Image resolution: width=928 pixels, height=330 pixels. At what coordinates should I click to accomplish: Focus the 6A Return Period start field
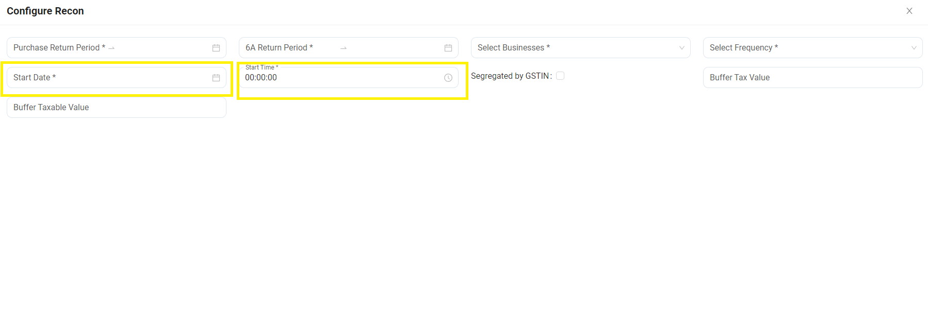[279, 48]
